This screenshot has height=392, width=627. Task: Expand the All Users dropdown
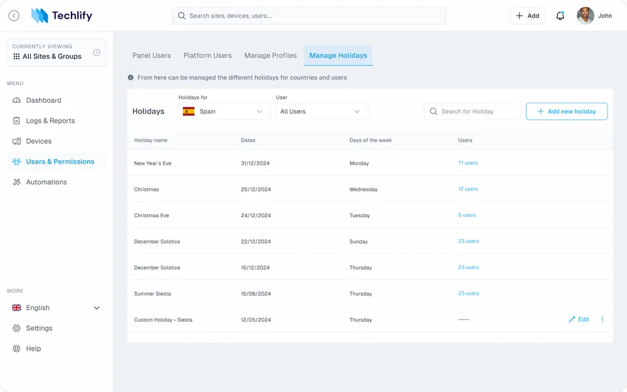coord(322,111)
